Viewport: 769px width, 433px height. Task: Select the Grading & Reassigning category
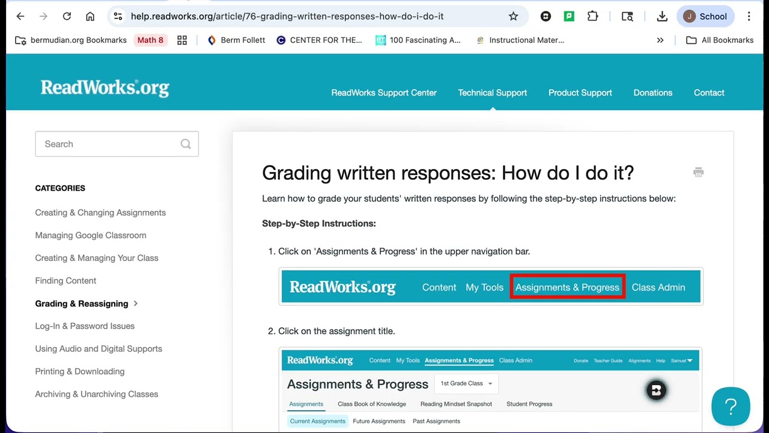coord(82,303)
